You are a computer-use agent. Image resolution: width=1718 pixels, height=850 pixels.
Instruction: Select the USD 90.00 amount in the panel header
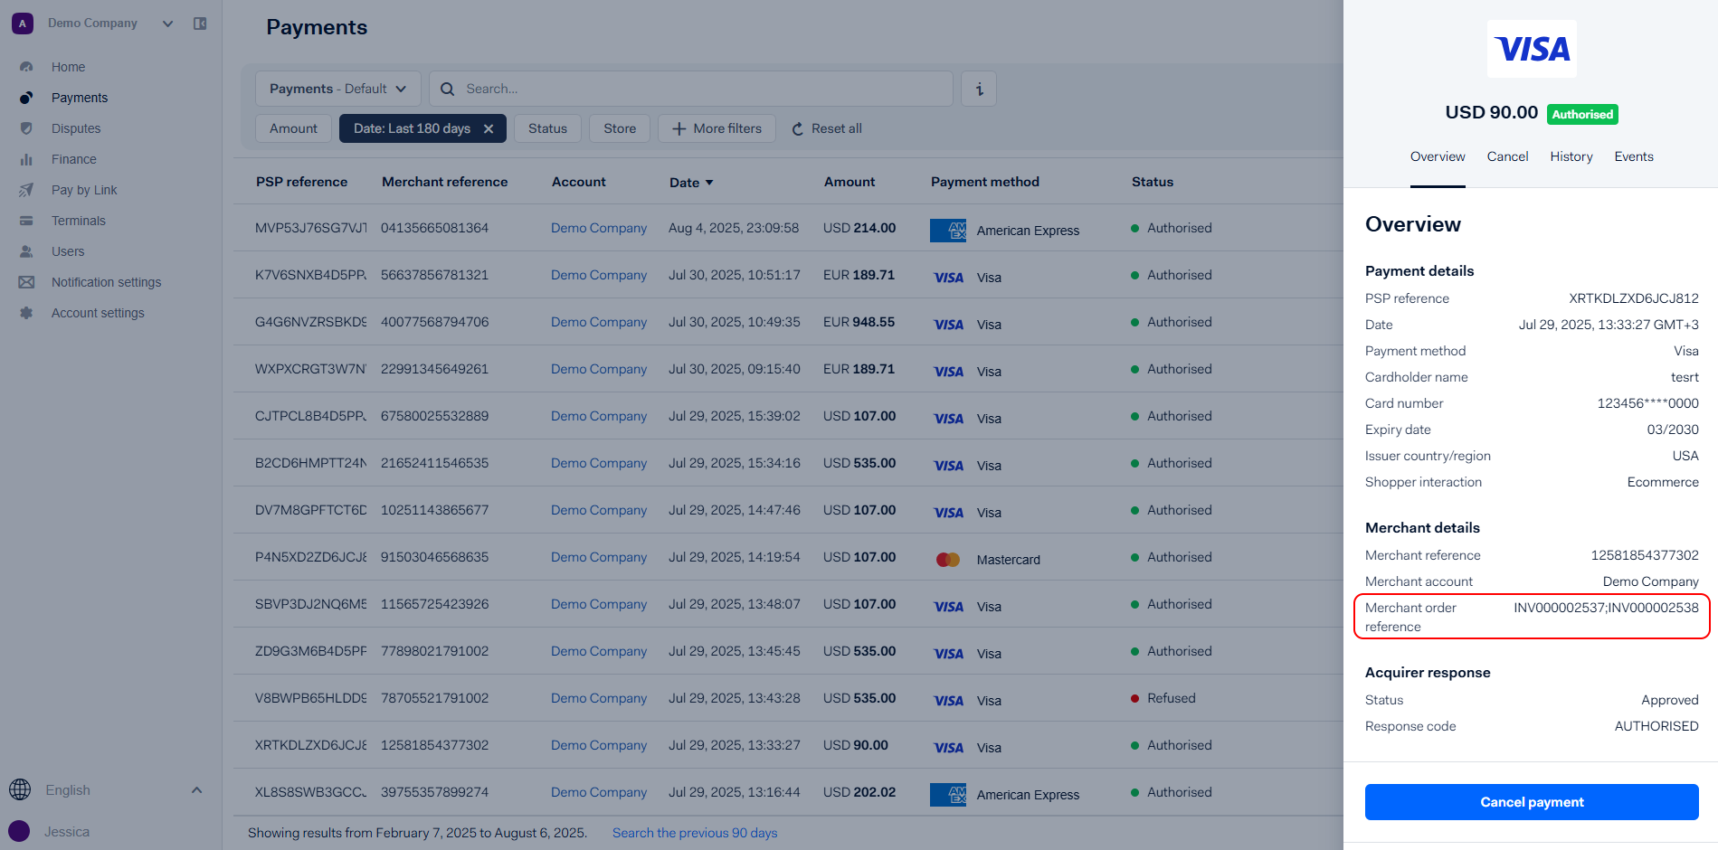coord(1491,112)
